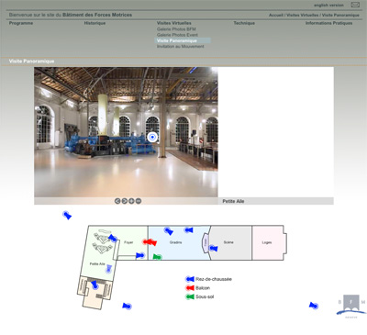
Task: Open Invitation au Mouvement link
Action: click(180, 47)
